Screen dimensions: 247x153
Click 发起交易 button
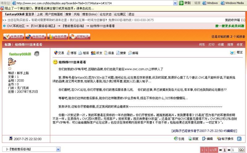(x=36, y=37)
